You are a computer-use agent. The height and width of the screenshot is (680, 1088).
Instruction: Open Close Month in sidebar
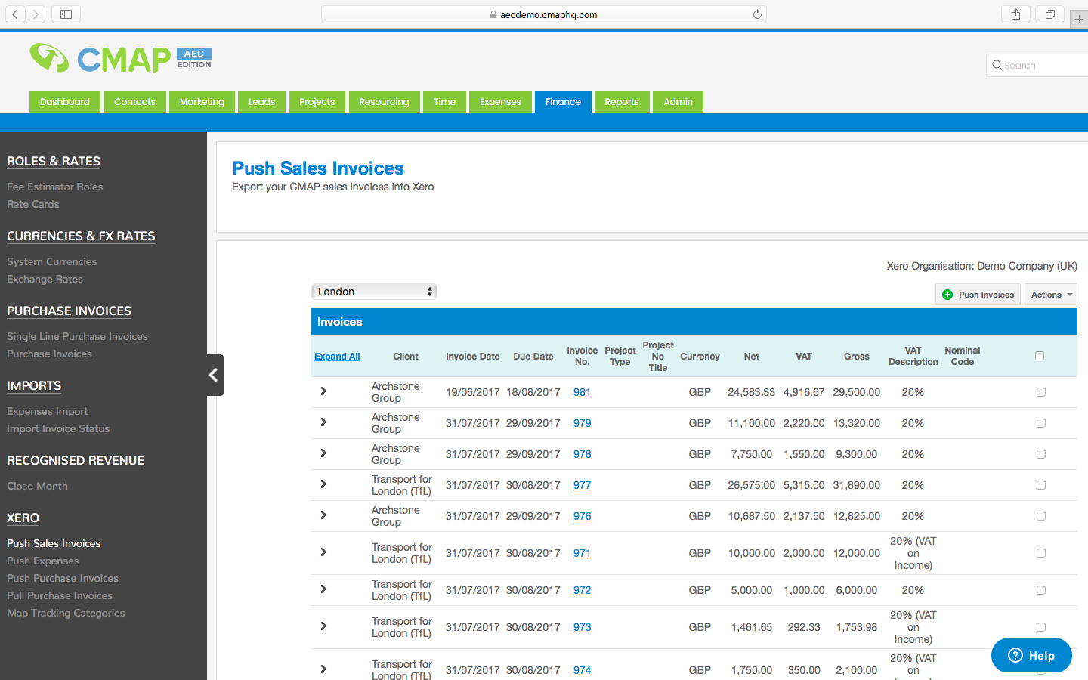click(38, 486)
